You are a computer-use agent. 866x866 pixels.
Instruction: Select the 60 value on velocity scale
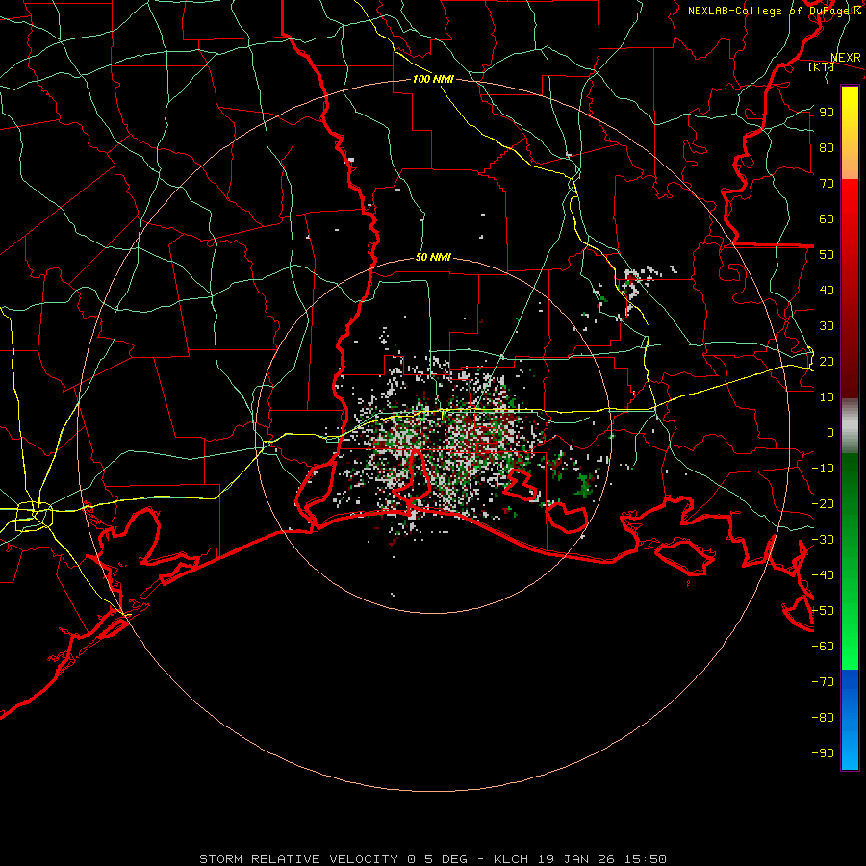[x=827, y=218]
